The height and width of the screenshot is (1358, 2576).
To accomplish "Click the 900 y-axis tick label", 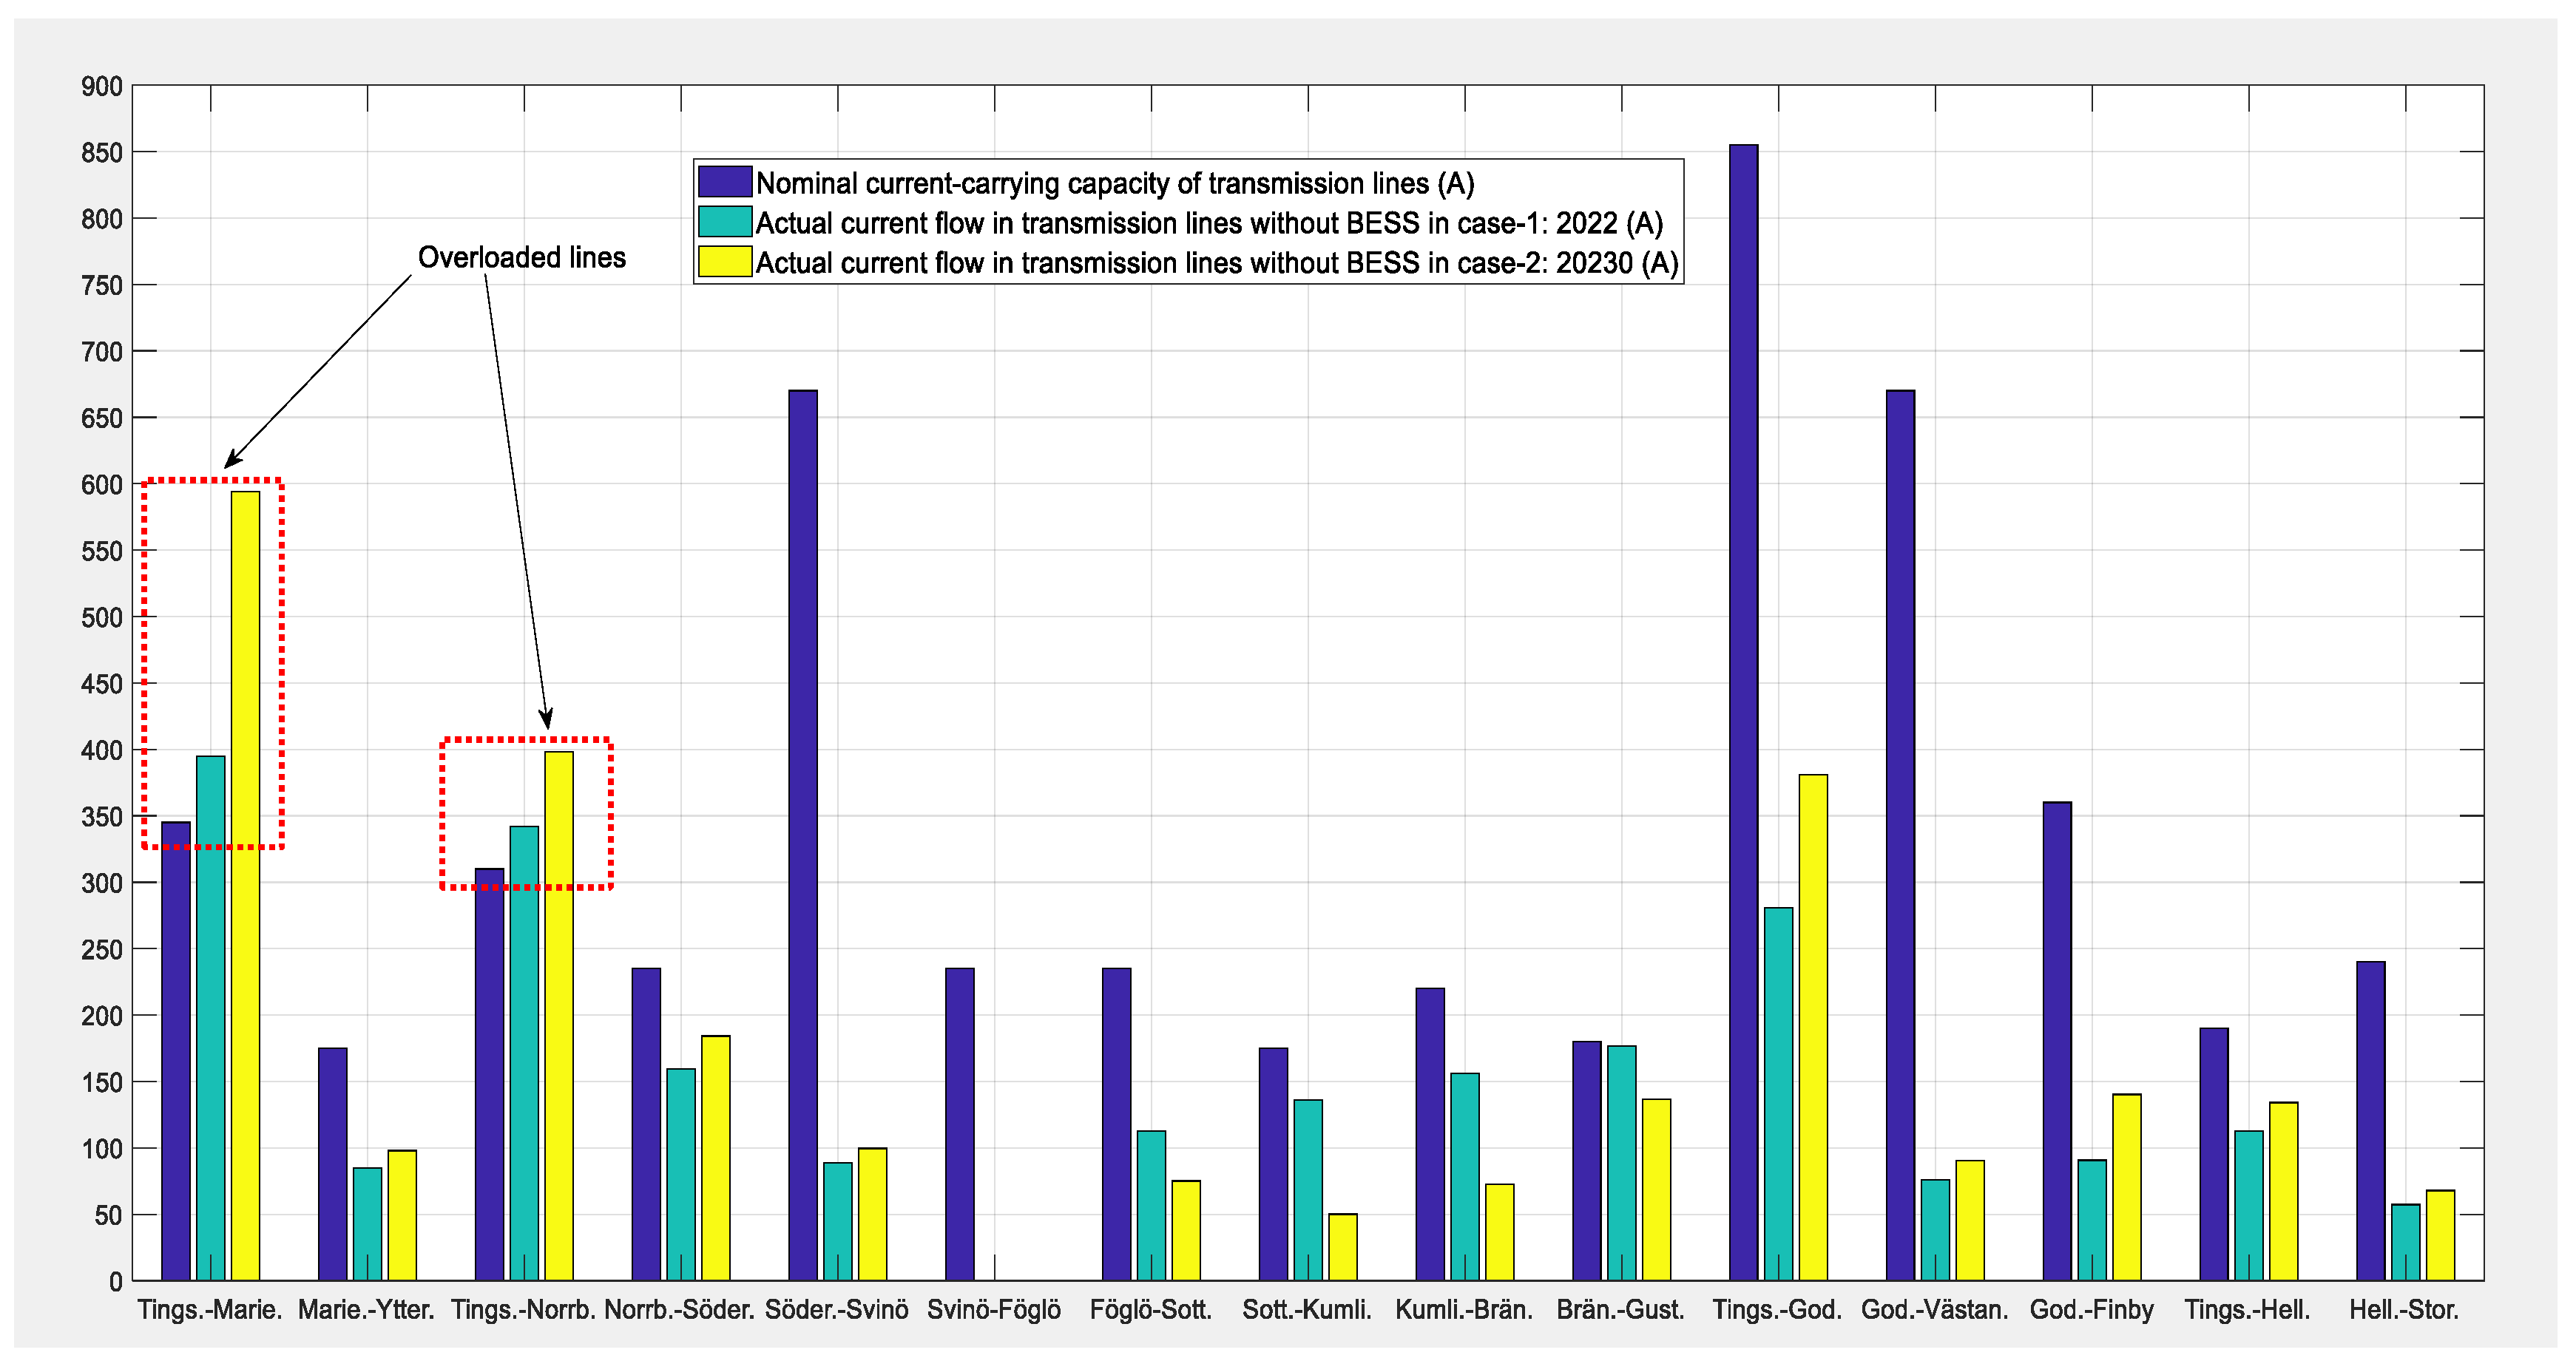I will tap(101, 87).
